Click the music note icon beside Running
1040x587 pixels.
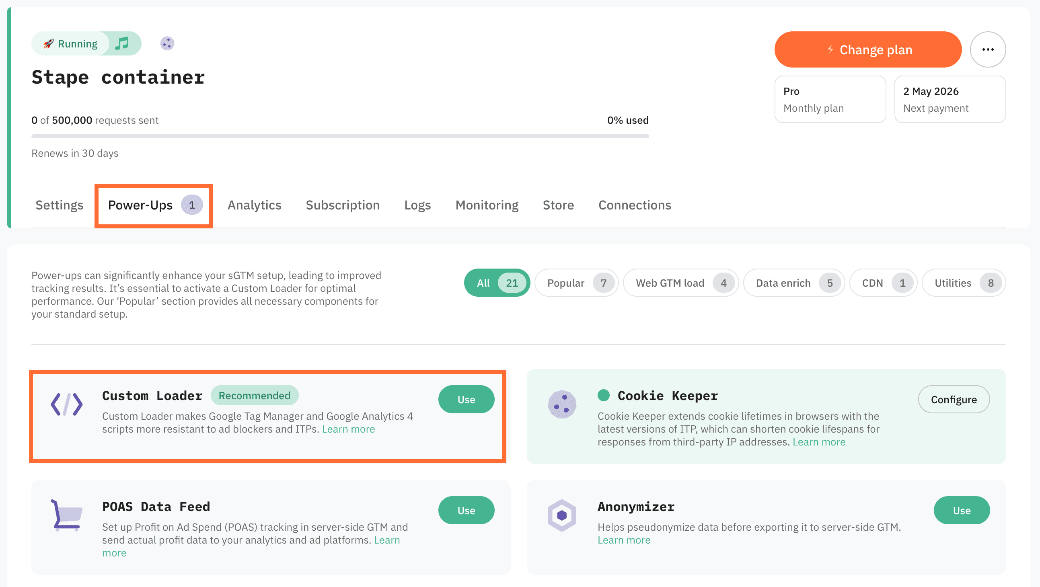[x=122, y=43]
